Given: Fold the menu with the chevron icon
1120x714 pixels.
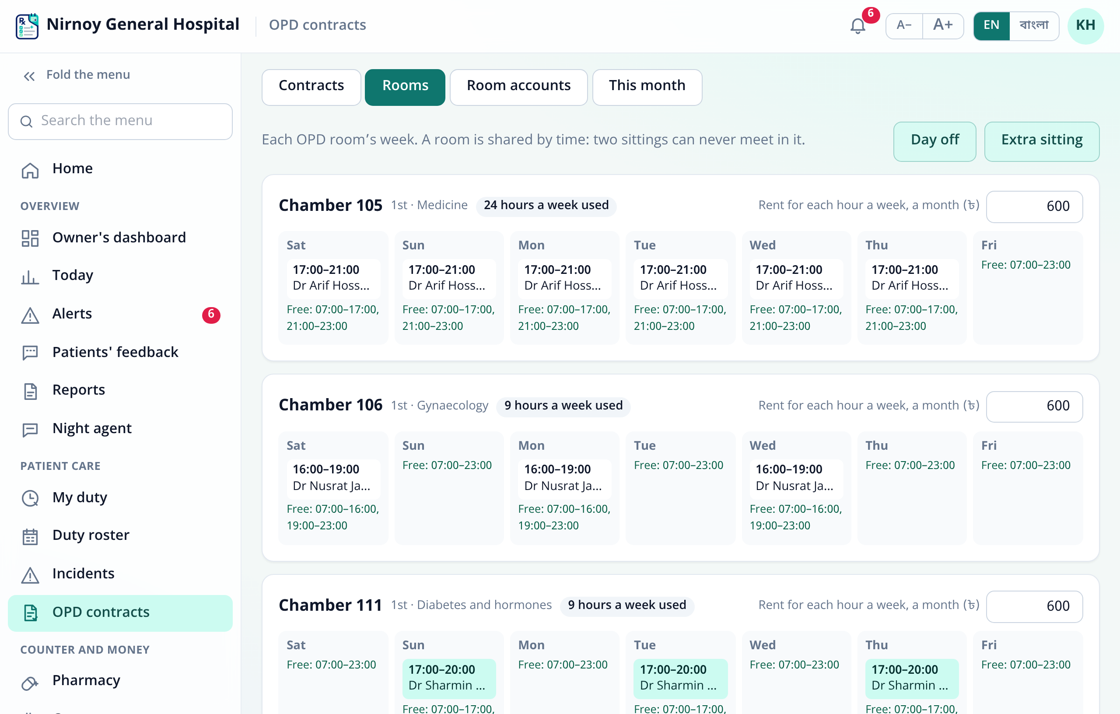Looking at the screenshot, I should tap(29, 76).
